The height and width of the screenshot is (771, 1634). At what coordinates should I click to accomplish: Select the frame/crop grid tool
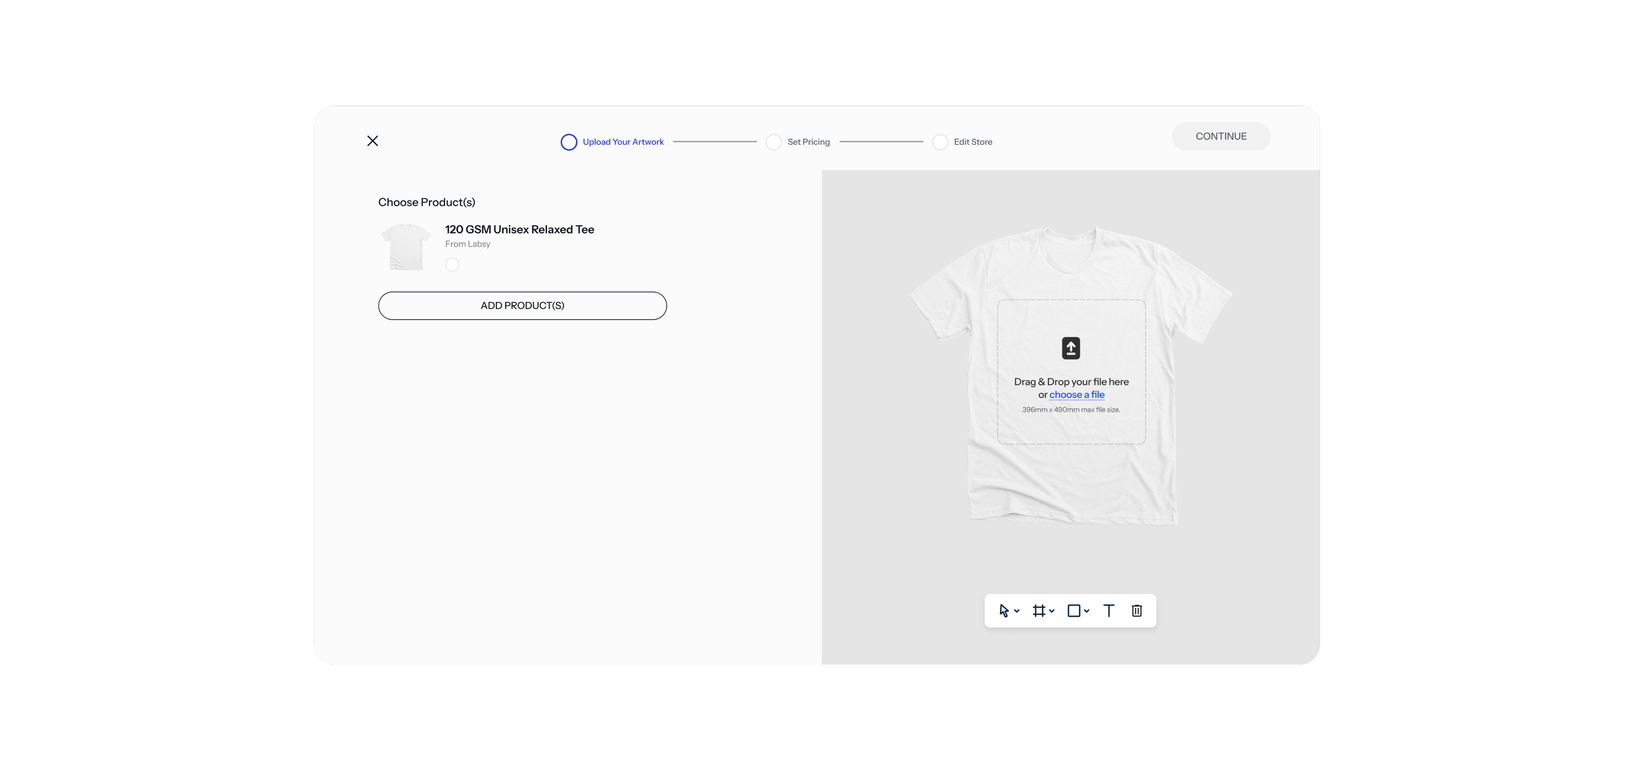pyautogui.click(x=1038, y=611)
